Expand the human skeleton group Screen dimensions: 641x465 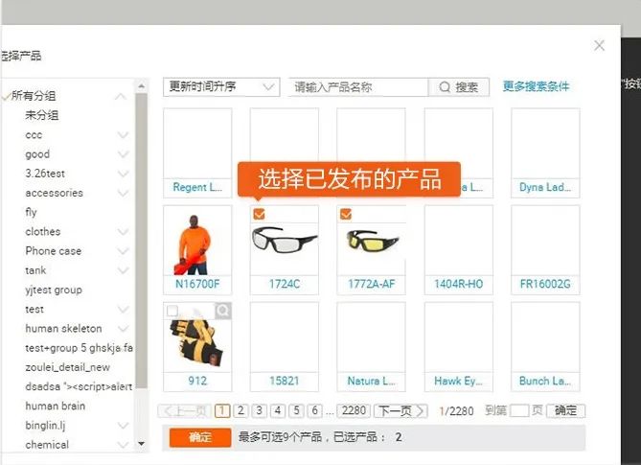tap(123, 329)
